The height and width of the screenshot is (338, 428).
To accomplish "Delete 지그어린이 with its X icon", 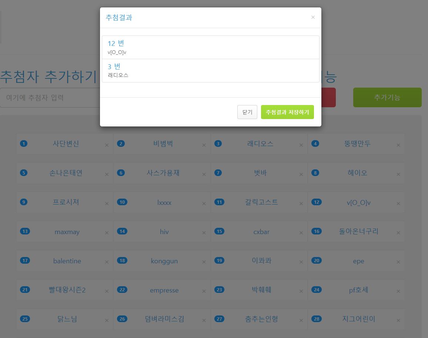I will pos(398,321).
